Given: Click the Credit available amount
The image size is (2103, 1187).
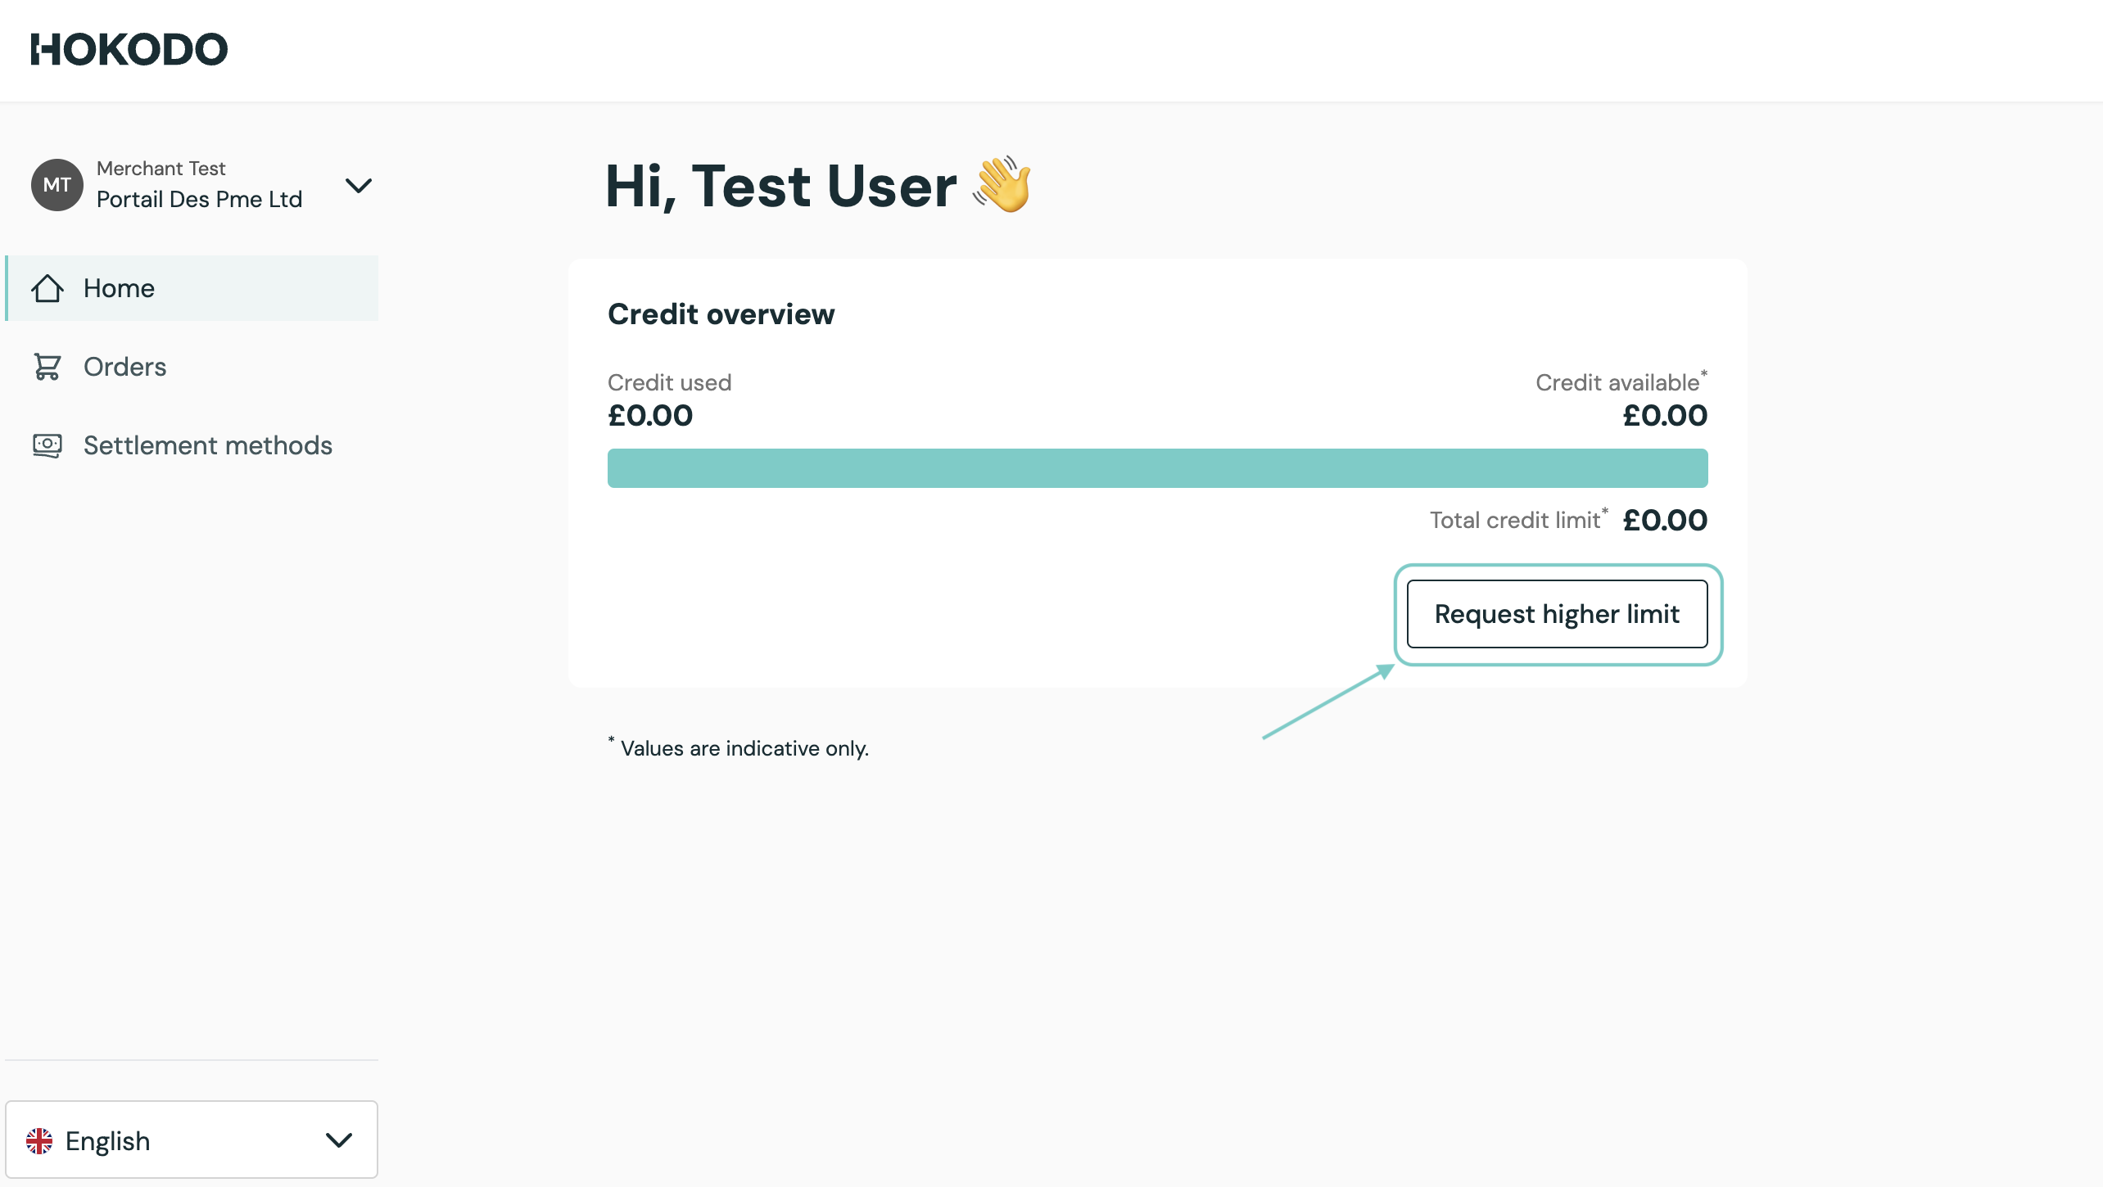Looking at the screenshot, I should (x=1665, y=416).
